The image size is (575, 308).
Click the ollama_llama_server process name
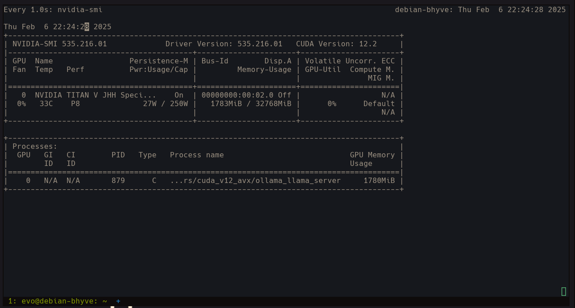(x=255, y=181)
